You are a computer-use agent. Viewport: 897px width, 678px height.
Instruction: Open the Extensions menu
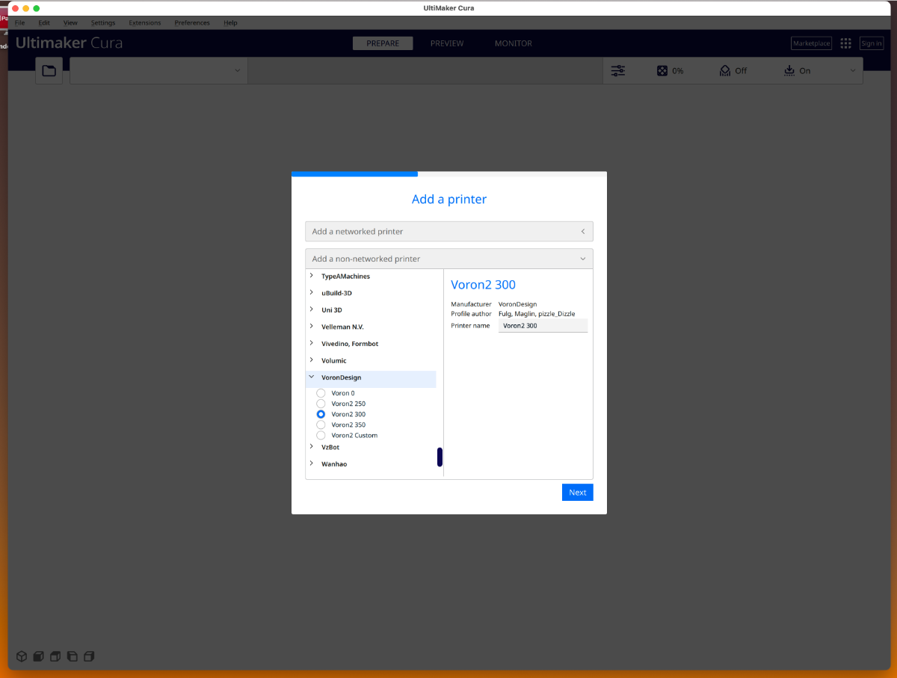click(145, 23)
